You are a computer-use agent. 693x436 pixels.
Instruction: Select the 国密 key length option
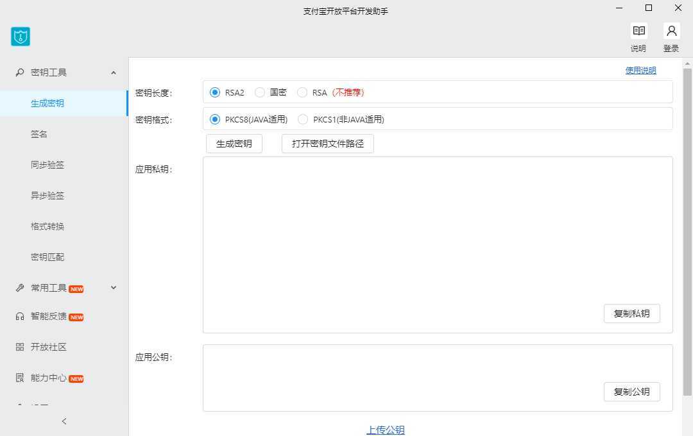tap(260, 92)
